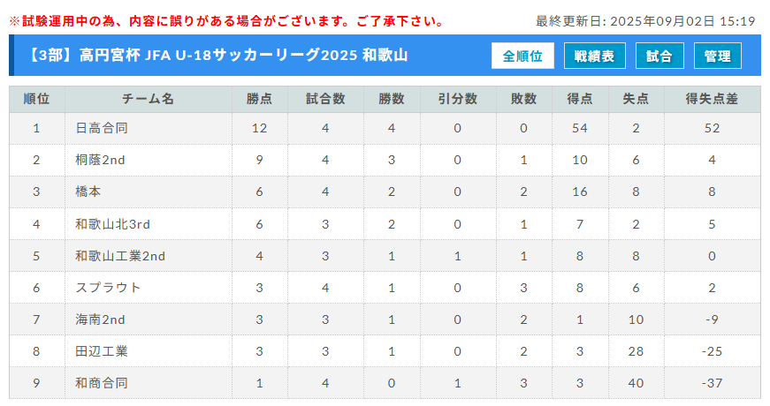This screenshot has width=770, height=406.
Task: Switch to the 戦績表 tab
Action: point(595,56)
